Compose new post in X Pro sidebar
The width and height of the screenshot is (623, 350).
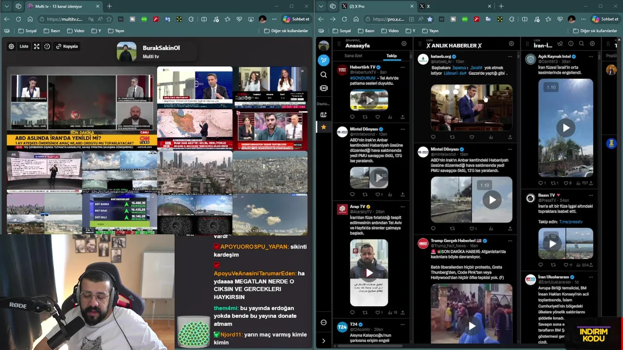pyautogui.click(x=324, y=60)
